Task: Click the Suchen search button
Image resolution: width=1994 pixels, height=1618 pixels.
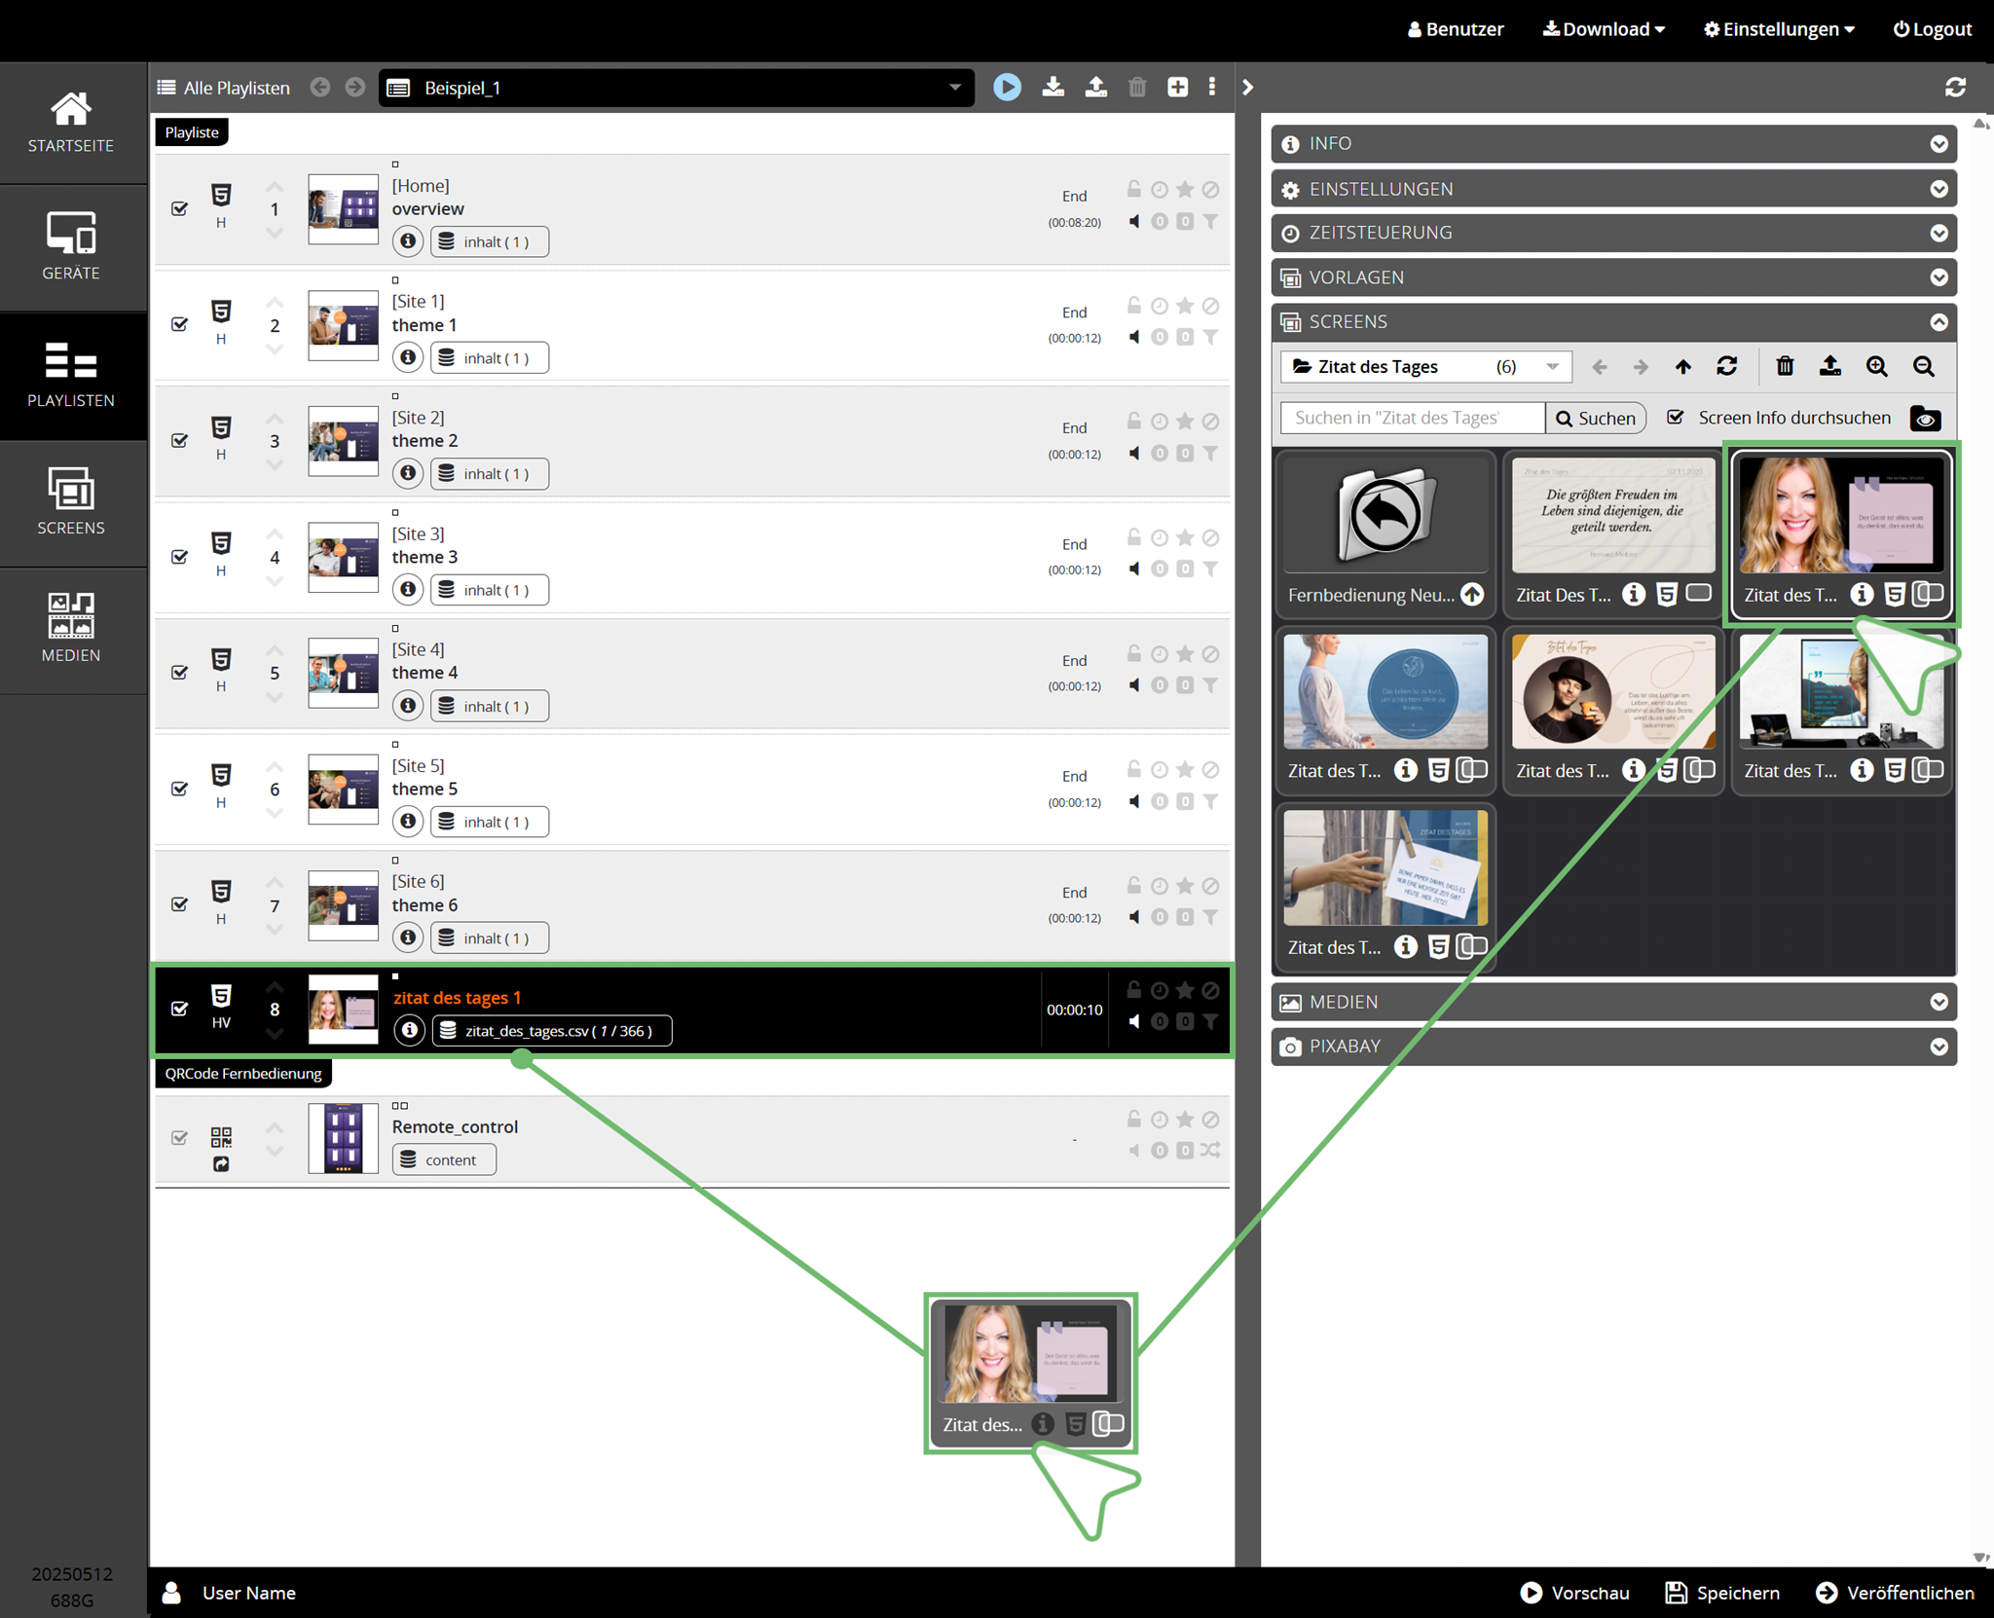Action: [1595, 419]
